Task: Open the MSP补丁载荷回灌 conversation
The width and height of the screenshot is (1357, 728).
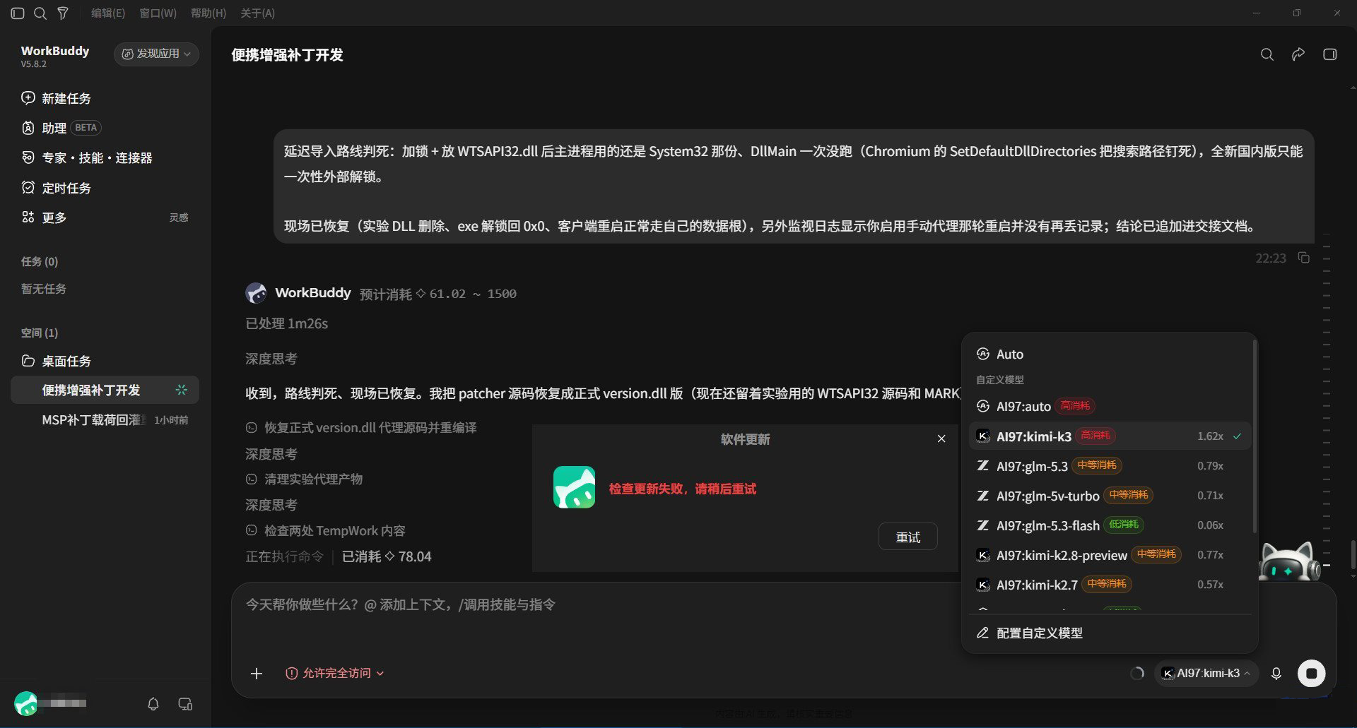Action: point(105,420)
